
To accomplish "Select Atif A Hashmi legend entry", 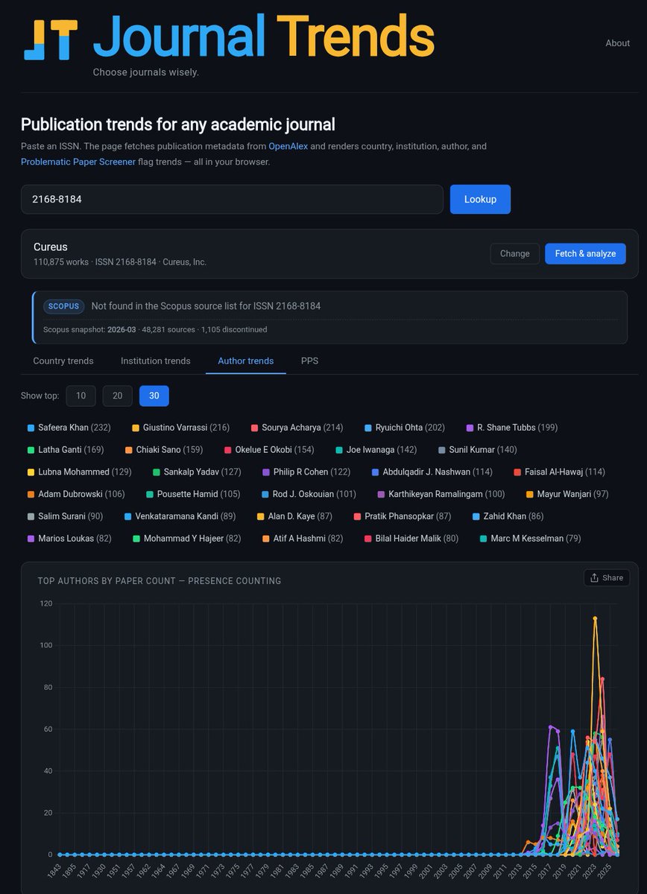I will 303,539.
